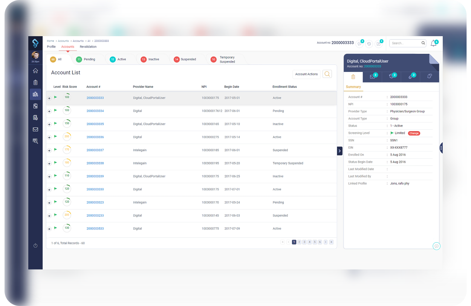Open account link 2000003336 in list
Viewport: 471px width, 306px height.
pos(95,137)
